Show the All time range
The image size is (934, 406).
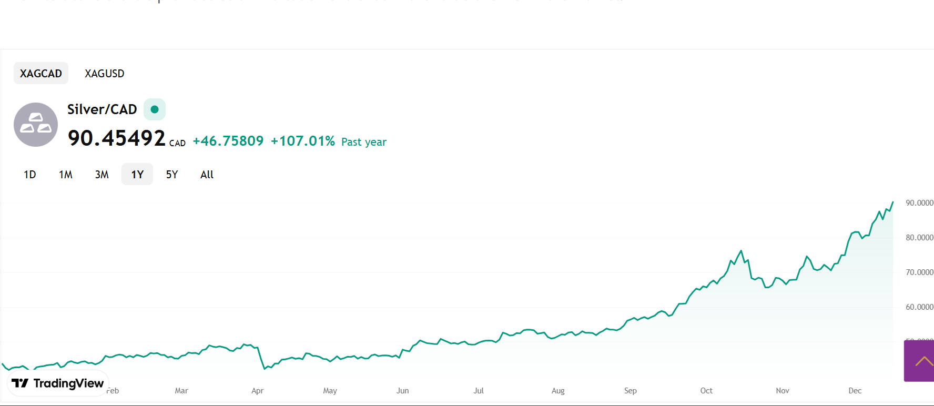[207, 175]
